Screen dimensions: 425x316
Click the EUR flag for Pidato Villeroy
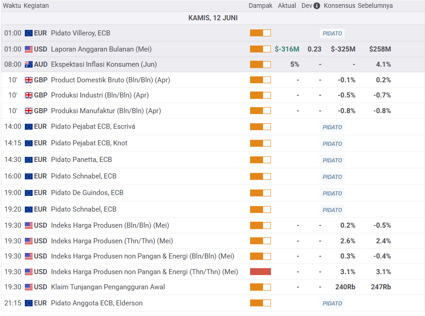pos(29,33)
